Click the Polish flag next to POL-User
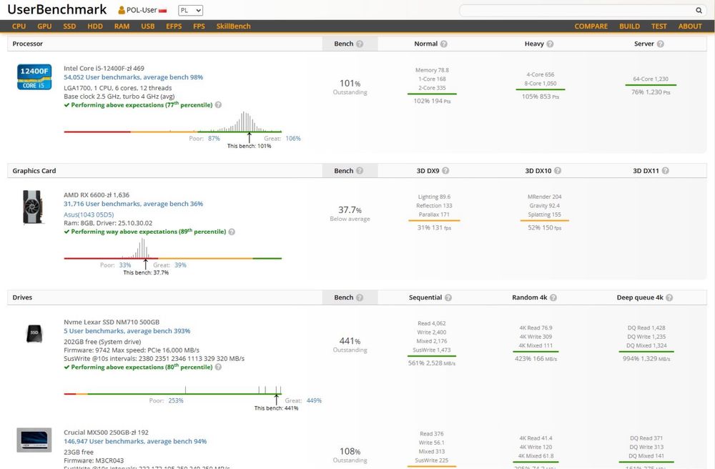 coord(163,11)
